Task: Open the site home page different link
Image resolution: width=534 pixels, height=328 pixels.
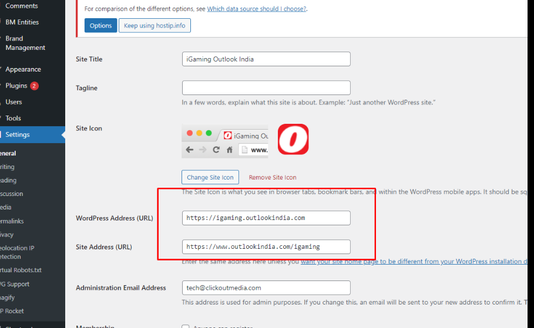Action: (x=414, y=261)
